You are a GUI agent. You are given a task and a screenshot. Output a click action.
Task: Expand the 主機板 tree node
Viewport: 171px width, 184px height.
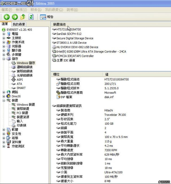4,38
